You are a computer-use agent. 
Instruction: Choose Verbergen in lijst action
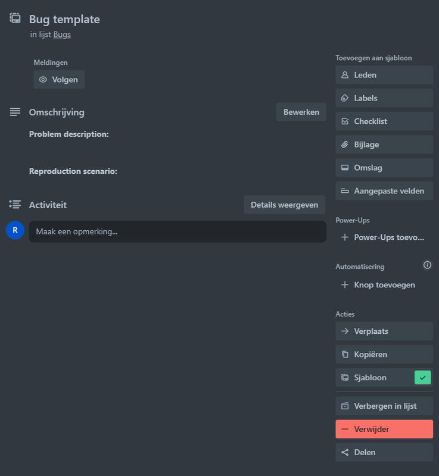point(384,406)
